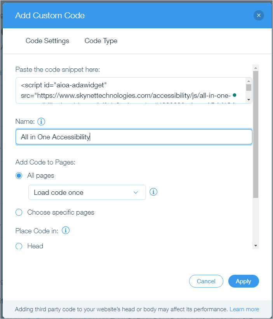Click the code snippet box scroll-down arrow
The image size is (273, 319).
(249, 100)
